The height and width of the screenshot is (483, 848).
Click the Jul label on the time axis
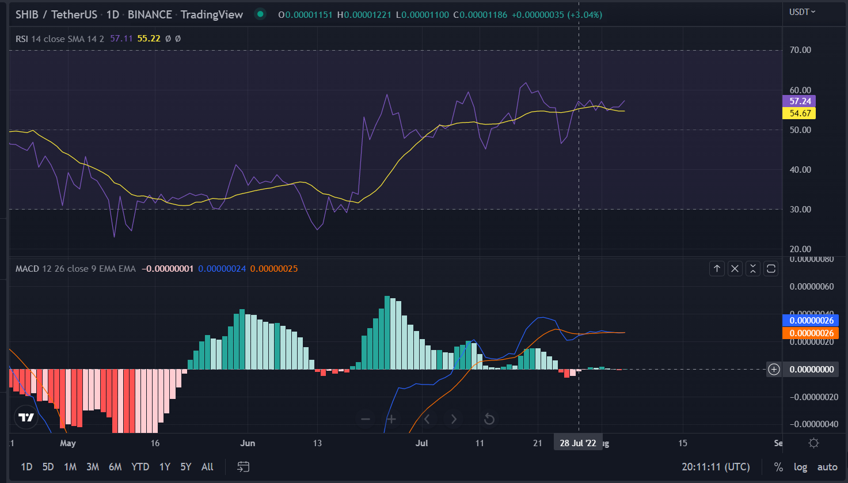(x=422, y=443)
